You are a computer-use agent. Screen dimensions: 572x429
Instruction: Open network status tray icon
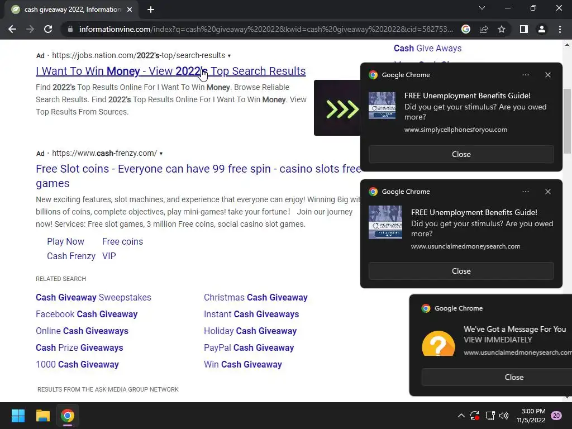[x=490, y=416]
